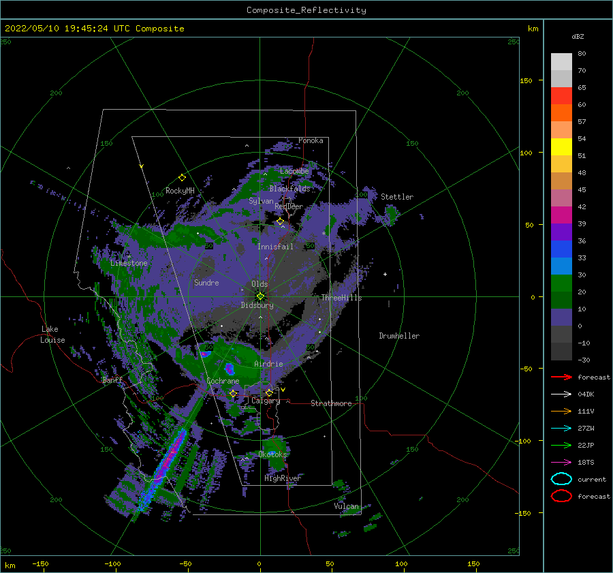The width and height of the screenshot is (613, 573).
Task: Click the orange 111V arrow legend icon
Action: coord(561,411)
